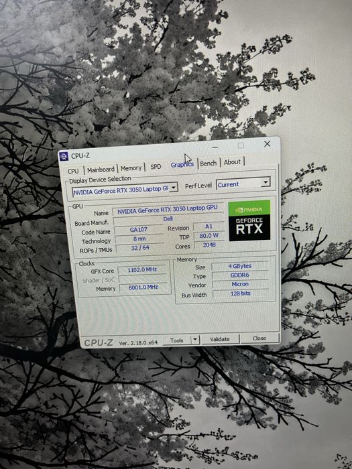Click the CPU-Z app icon in title bar
The image size is (352, 469).
click(x=64, y=156)
